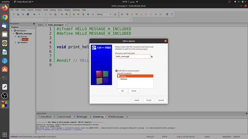Open the Search menu
248x139 pixels.
click(30, 10)
